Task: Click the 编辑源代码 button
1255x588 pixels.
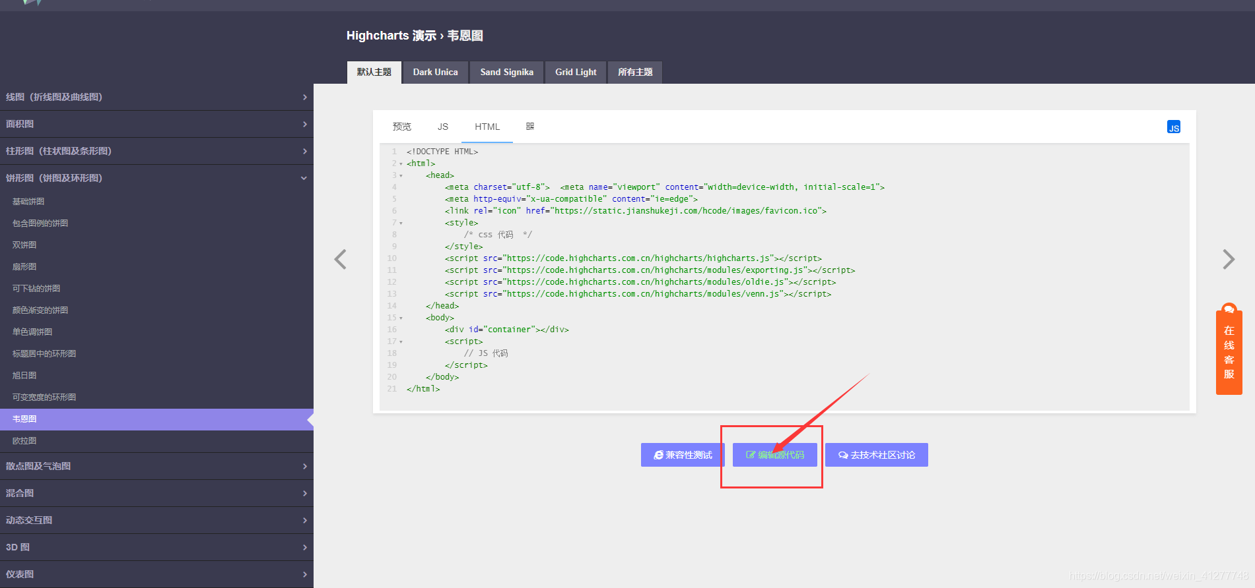Action: point(775,455)
